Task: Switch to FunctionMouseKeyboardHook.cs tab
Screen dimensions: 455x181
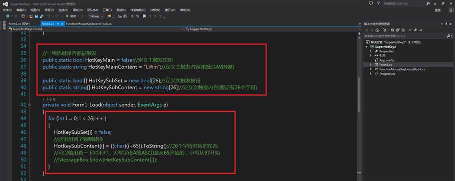Action: point(89,24)
